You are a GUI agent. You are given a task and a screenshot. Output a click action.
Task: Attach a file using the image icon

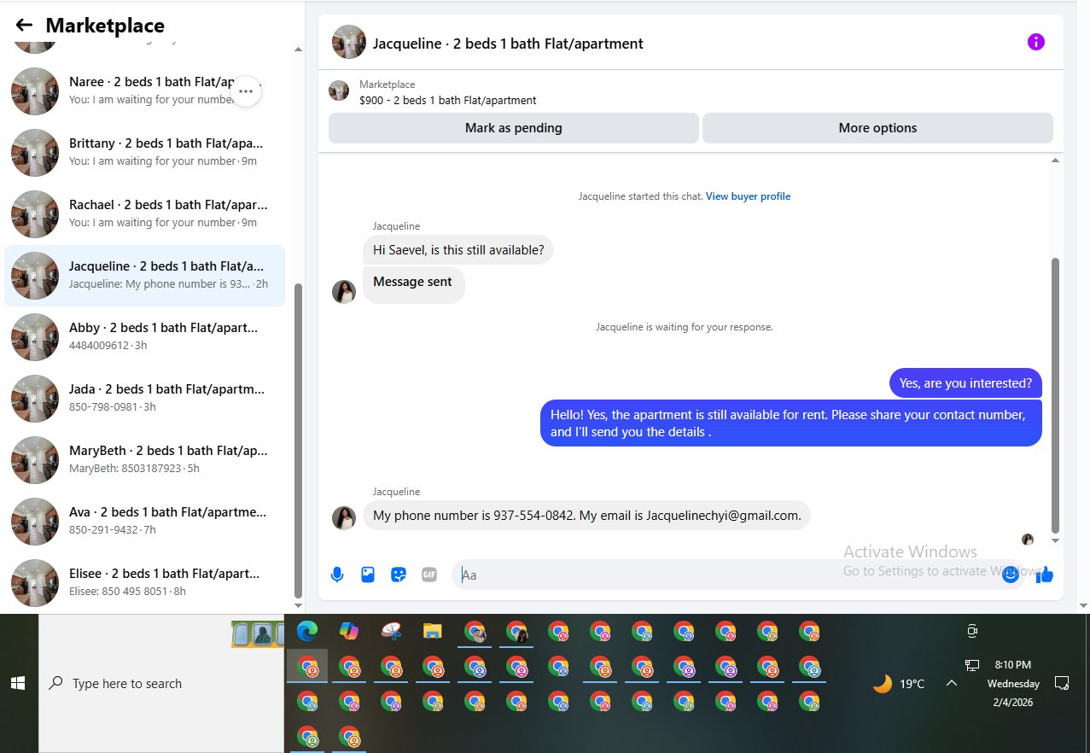[x=368, y=575]
